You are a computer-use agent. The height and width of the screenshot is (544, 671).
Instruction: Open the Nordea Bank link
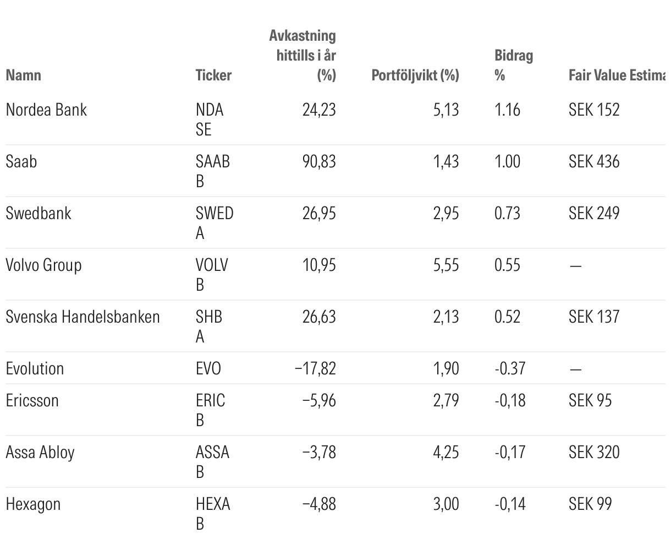46,110
